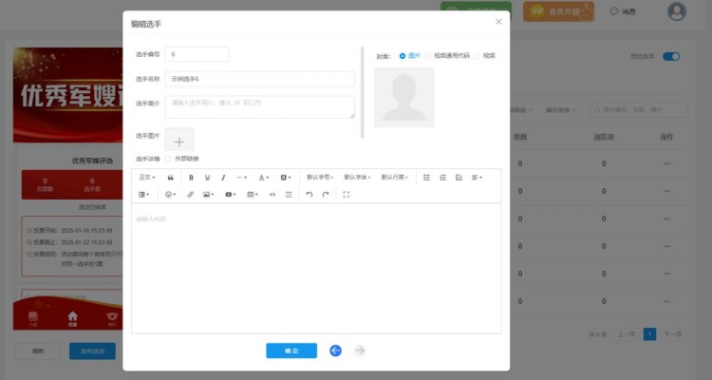Insert a blockquote with the quote icon
Viewport: 712px width, 380px height.
171,178
